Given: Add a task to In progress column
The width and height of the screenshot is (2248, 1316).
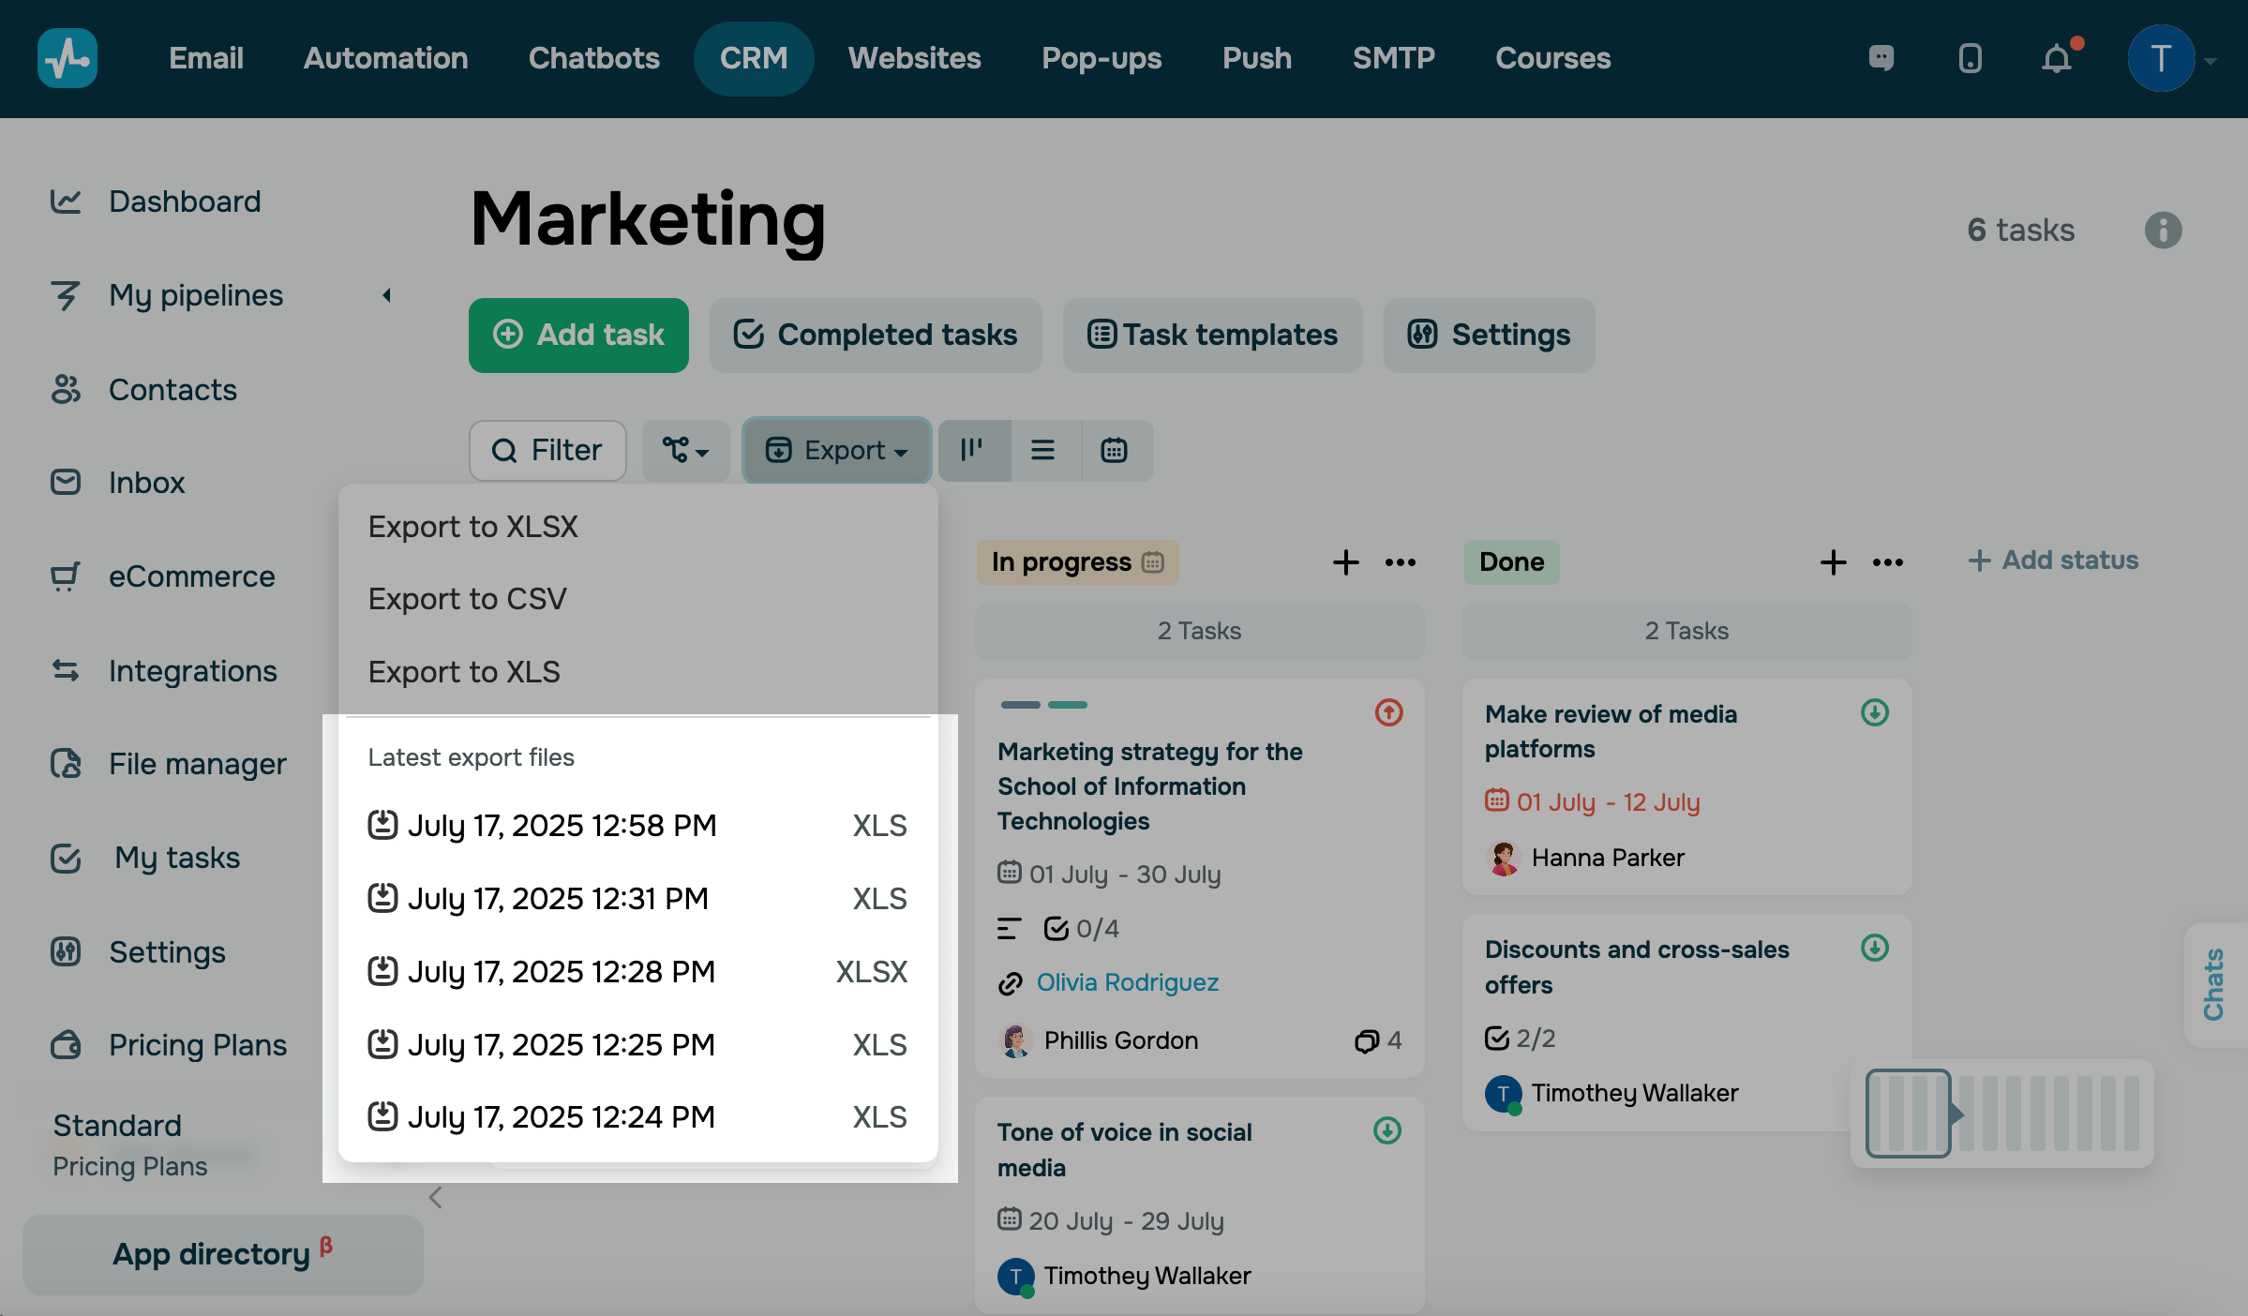Looking at the screenshot, I should pyautogui.click(x=1345, y=562).
